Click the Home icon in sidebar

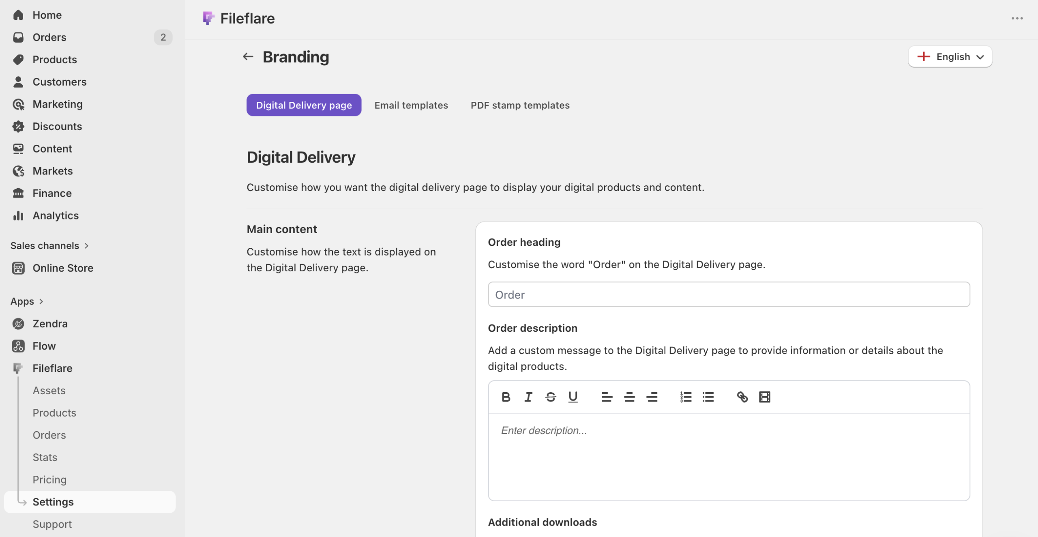pos(18,15)
